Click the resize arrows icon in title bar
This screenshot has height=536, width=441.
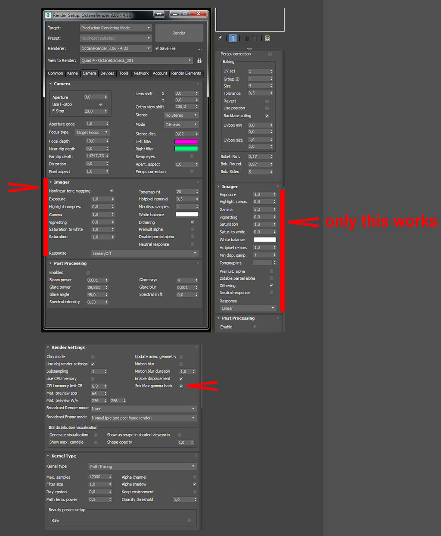click(x=159, y=14)
